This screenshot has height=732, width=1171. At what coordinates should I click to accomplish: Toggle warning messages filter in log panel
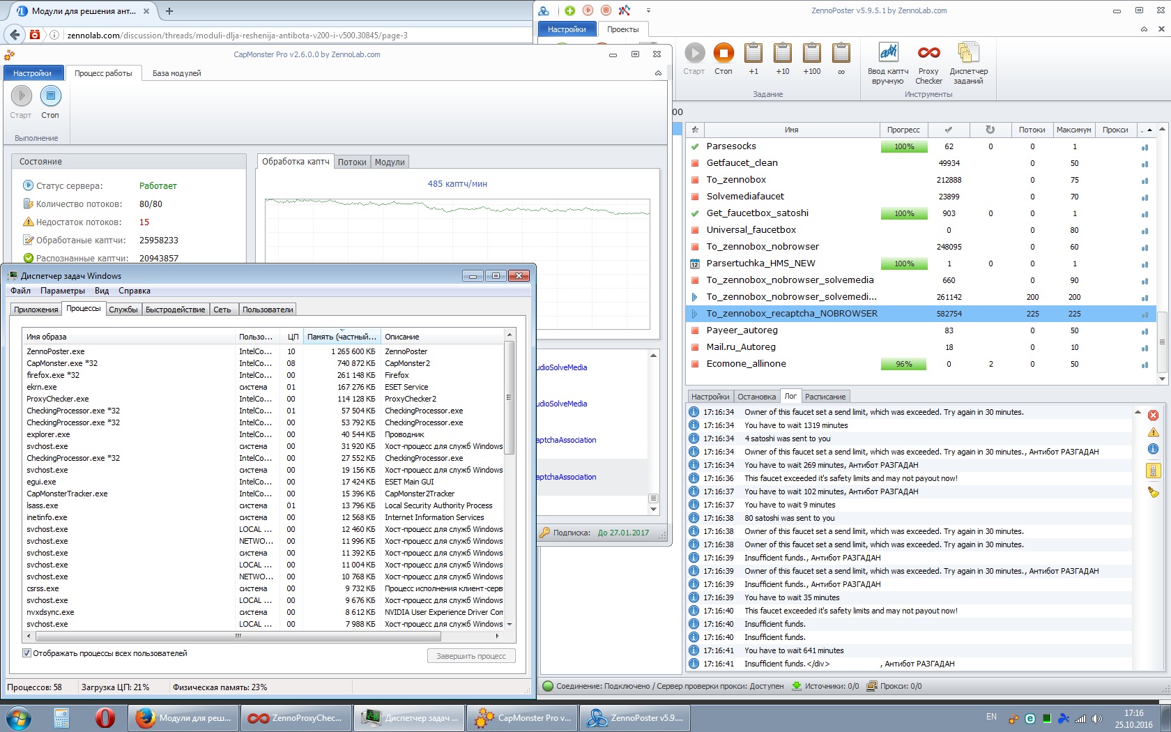click(1154, 432)
